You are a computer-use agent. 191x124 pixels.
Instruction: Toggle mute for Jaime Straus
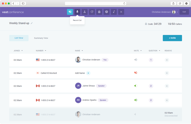point(136,86)
